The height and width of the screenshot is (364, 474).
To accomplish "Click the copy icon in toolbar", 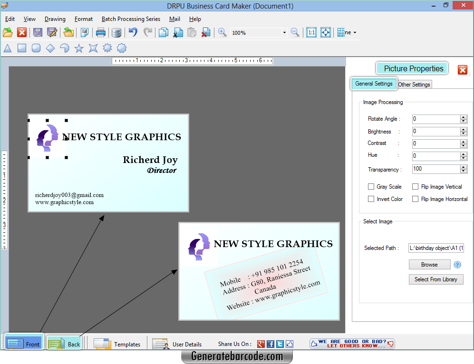I will [164, 32].
